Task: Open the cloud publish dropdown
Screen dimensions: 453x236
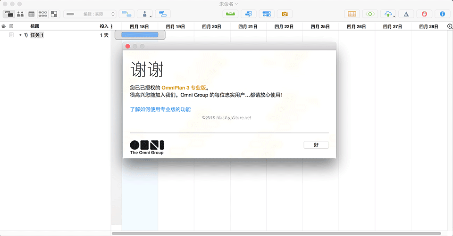Action: [389, 14]
